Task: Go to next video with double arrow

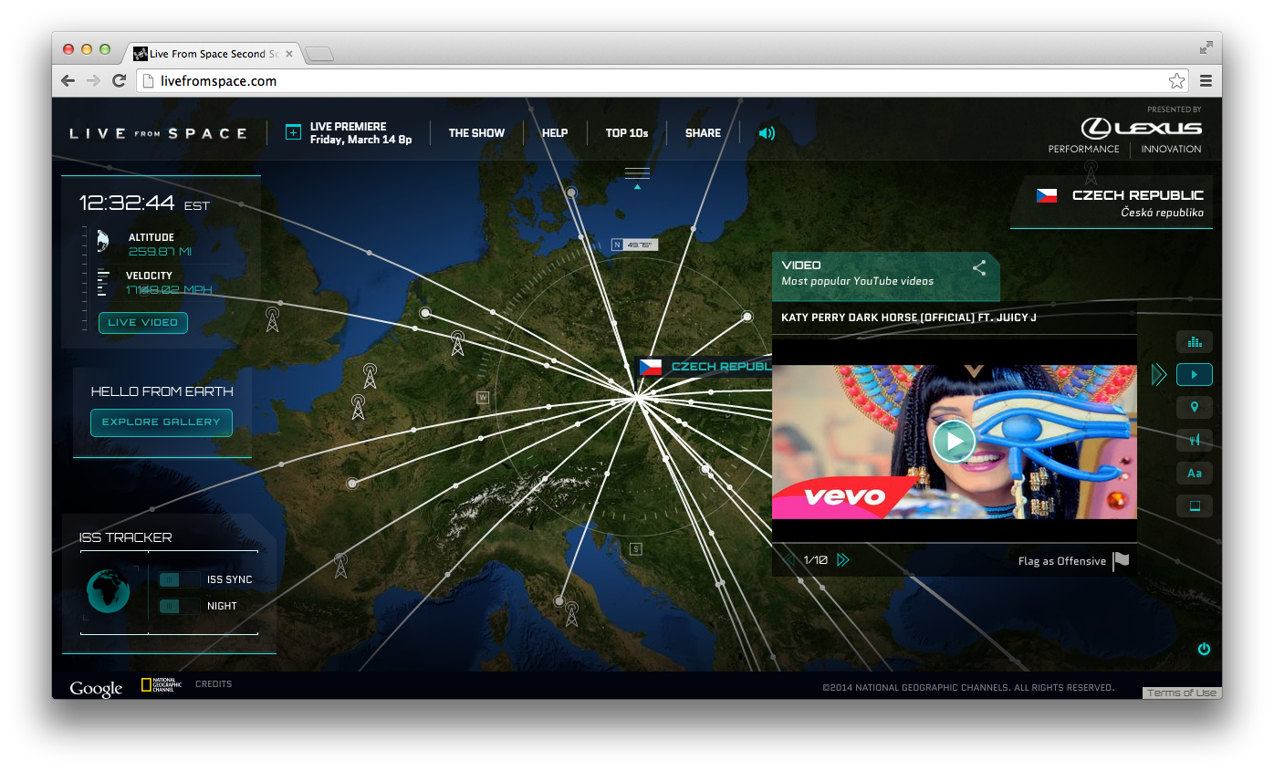Action: click(843, 559)
